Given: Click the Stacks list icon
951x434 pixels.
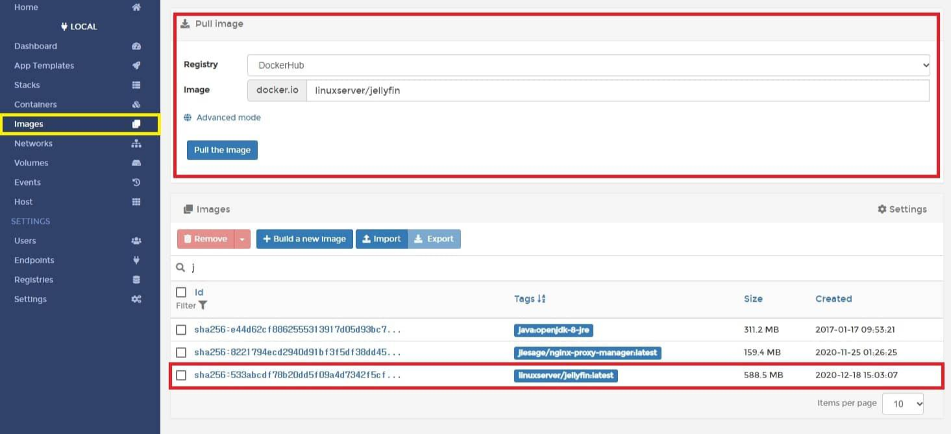Looking at the screenshot, I should 136,85.
